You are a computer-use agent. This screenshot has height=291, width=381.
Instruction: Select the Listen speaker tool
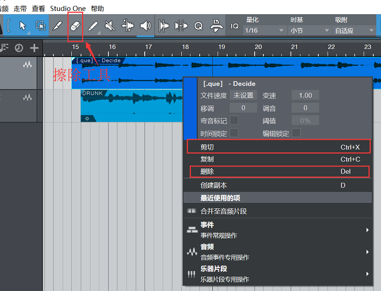tap(145, 26)
